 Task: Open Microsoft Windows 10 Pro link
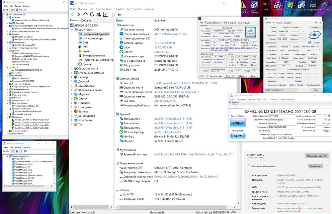(x=171, y=34)
